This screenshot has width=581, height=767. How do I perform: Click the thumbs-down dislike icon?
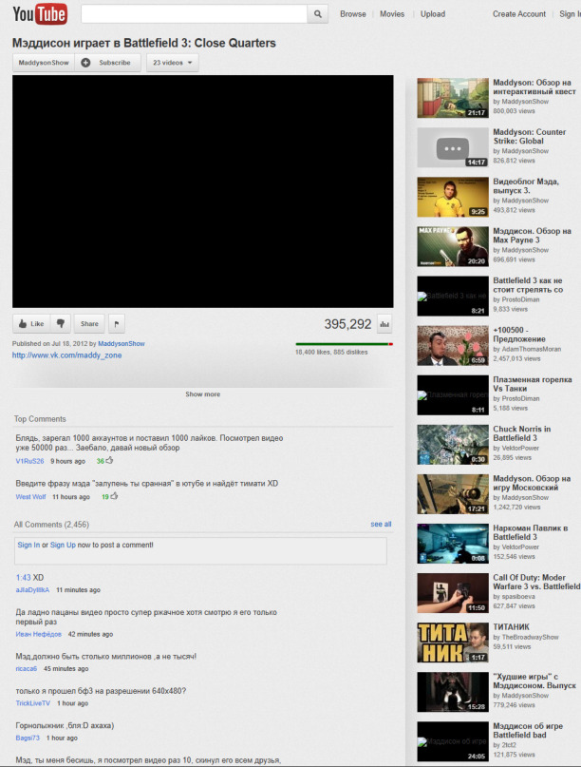(x=61, y=323)
